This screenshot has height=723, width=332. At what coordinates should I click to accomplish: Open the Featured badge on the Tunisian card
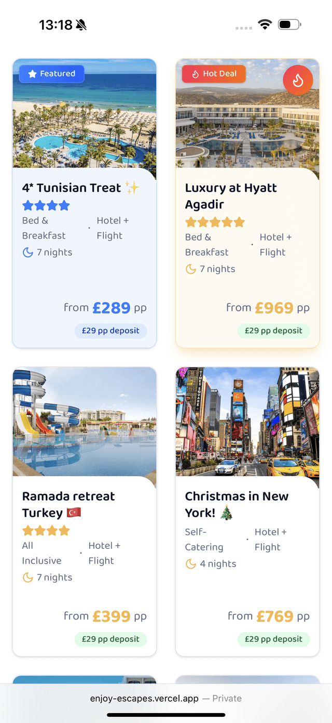[x=51, y=74]
